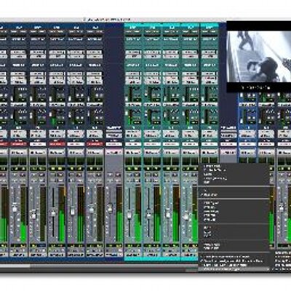
Task: Open the group assignment selector on last cyan channel
Action: [x=209, y=153]
